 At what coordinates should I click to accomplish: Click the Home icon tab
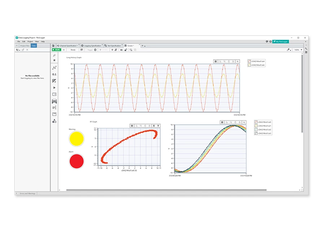tap(53, 46)
